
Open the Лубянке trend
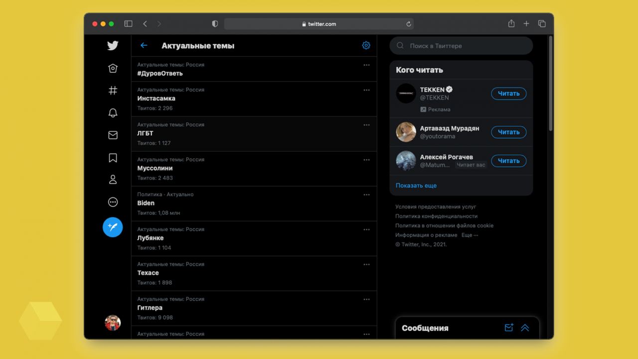[254, 238]
